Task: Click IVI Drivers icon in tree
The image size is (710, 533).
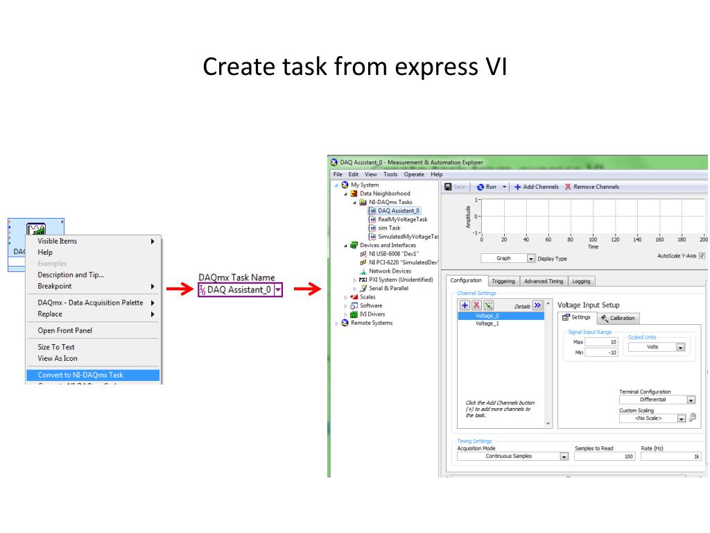Action: pyautogui.click(x=354, y=314)
